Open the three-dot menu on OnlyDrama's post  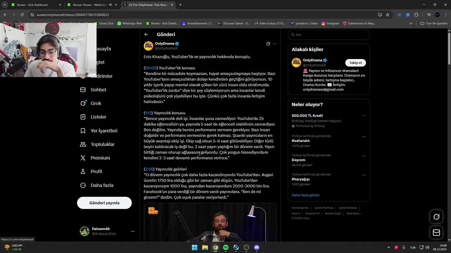(274, 44)
